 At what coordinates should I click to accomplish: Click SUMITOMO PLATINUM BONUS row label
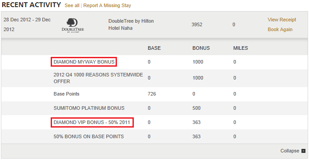[x=89, y=108]
